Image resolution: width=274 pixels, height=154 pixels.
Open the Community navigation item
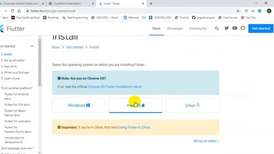(198, 28)
